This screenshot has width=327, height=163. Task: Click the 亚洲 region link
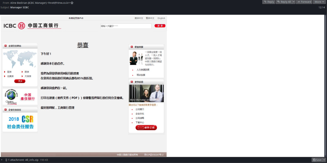pyautogui.click(x=9, y=72)
